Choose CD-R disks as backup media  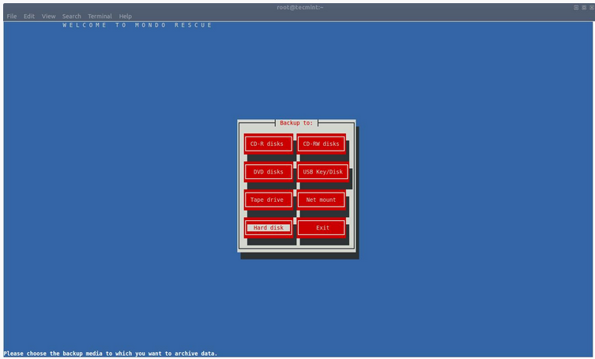269,144
